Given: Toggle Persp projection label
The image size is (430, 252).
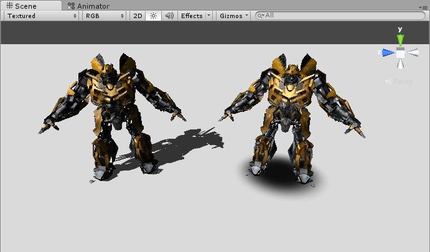Looking at the screenshot, I should [x=399, y=82].
